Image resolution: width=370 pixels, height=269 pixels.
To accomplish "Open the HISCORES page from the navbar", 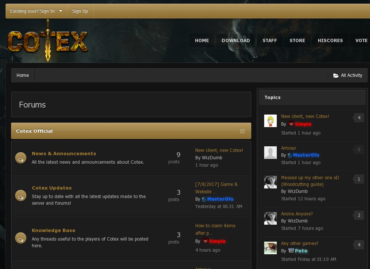I will pos(330,41).
